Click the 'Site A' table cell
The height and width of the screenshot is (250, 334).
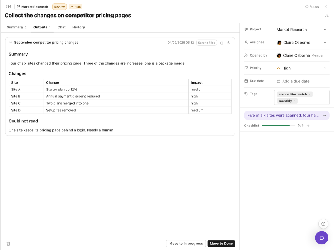[26, 90]
